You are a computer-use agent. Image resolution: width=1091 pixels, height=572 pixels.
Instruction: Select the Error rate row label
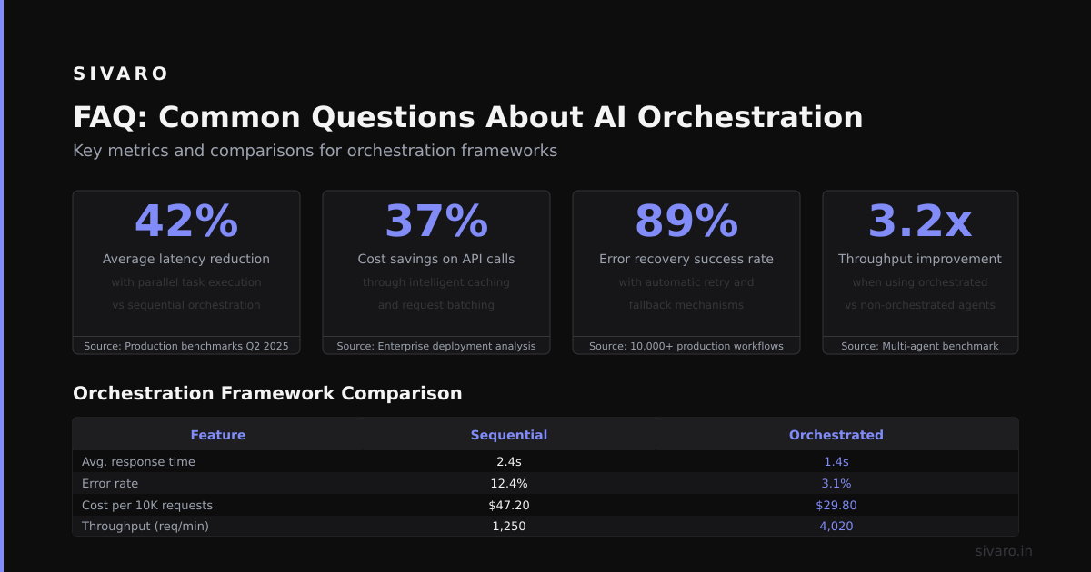(x=110, y=483)
